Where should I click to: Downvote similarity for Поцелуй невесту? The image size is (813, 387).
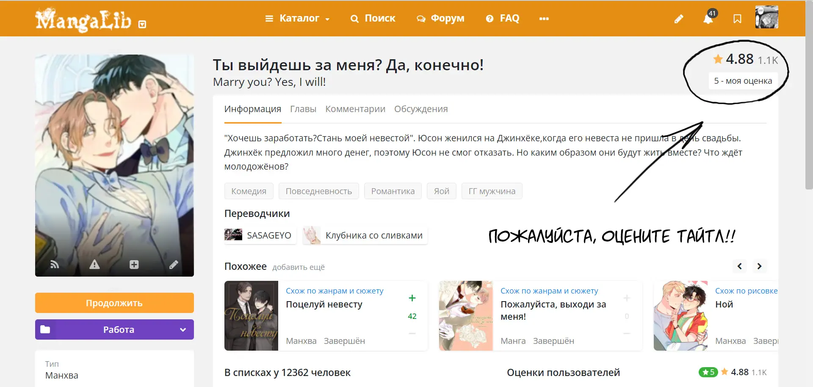click(412, 334)
